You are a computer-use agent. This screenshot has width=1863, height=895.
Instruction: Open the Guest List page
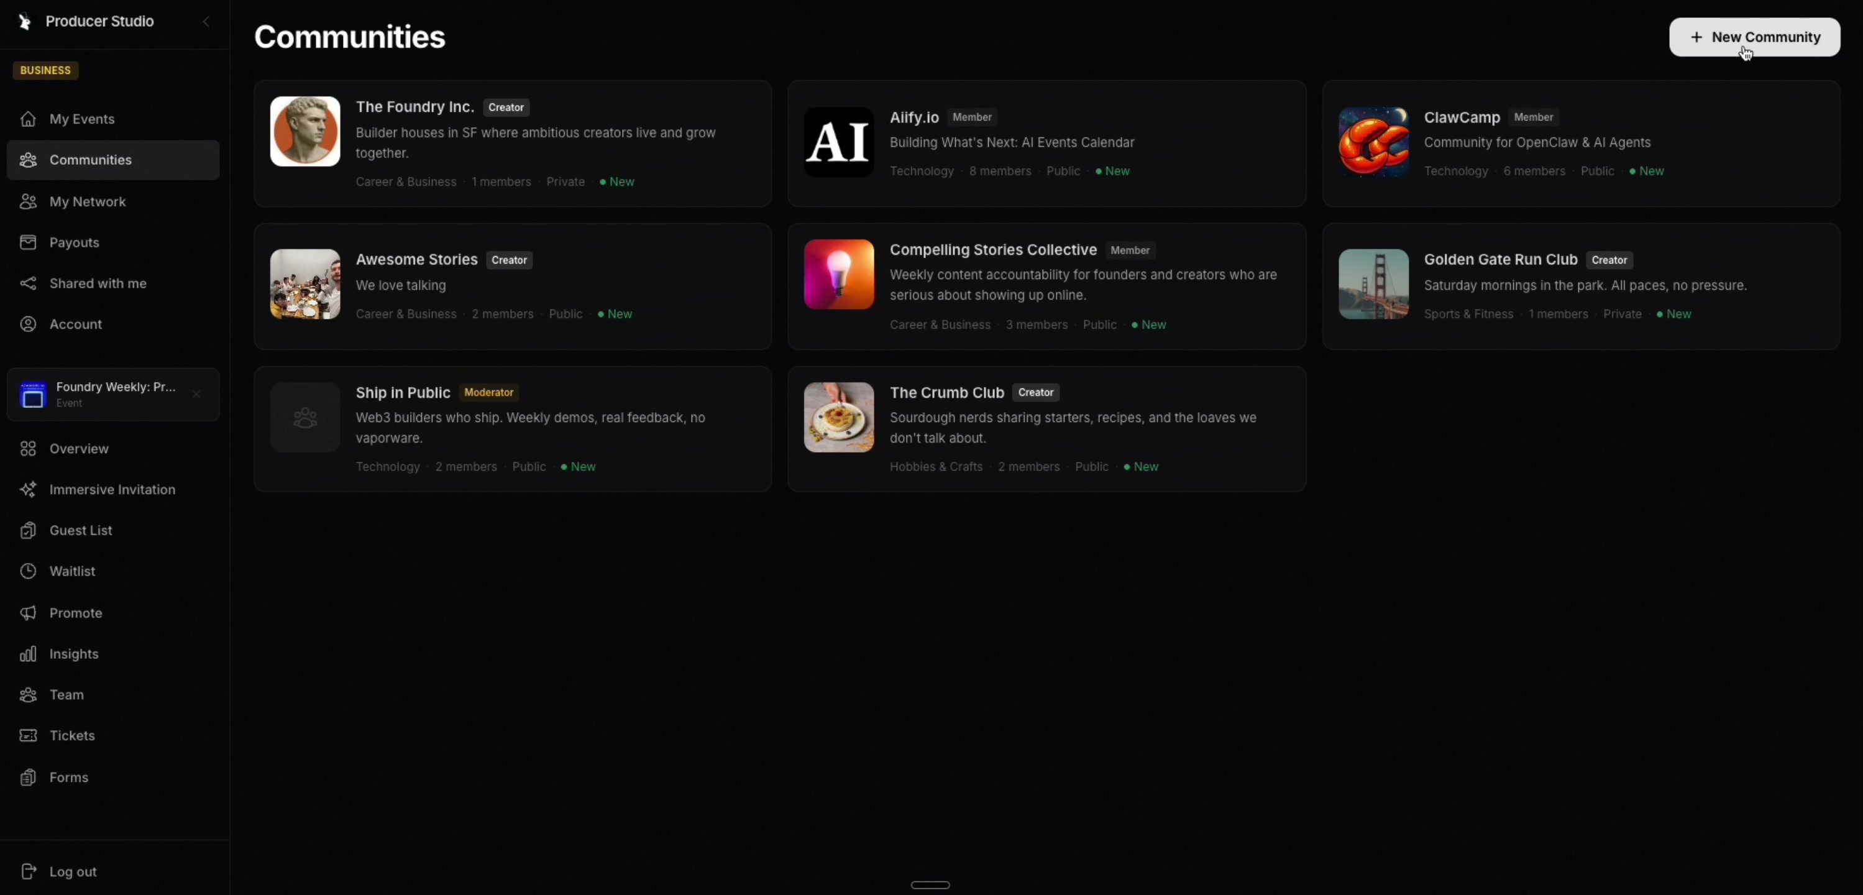click(113, 530)
